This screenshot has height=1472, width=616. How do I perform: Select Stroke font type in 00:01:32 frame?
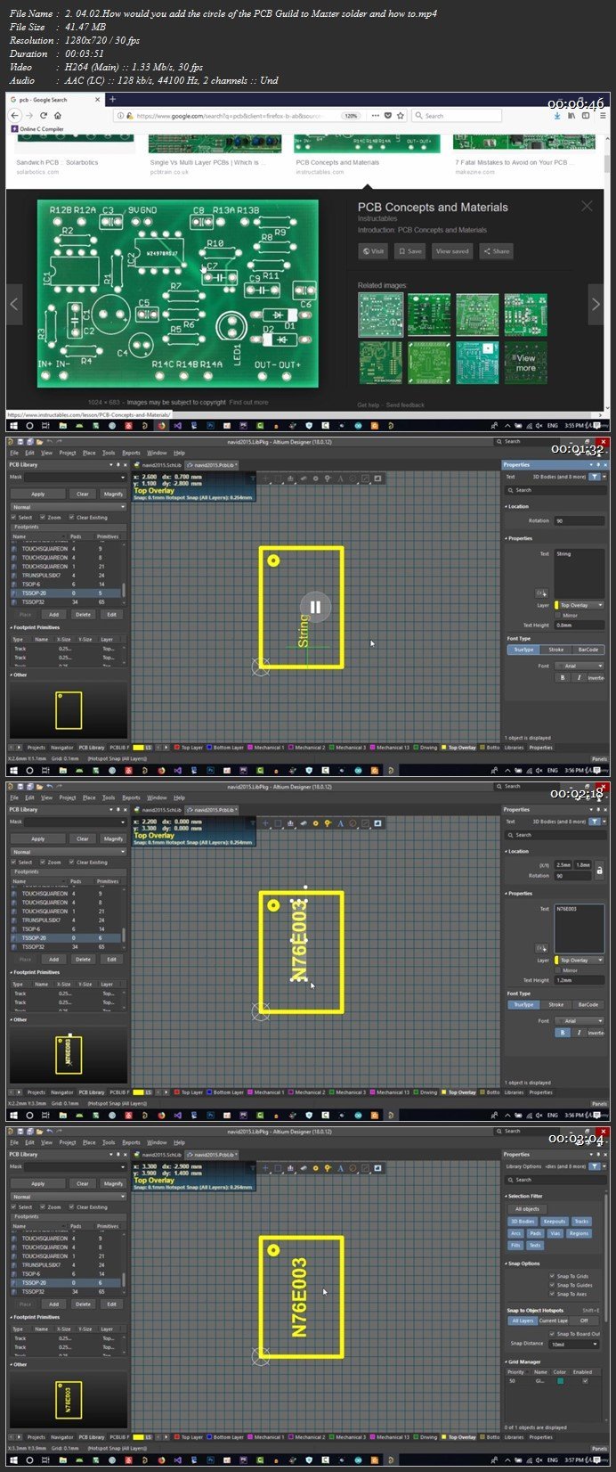click(x=556, y=650)
